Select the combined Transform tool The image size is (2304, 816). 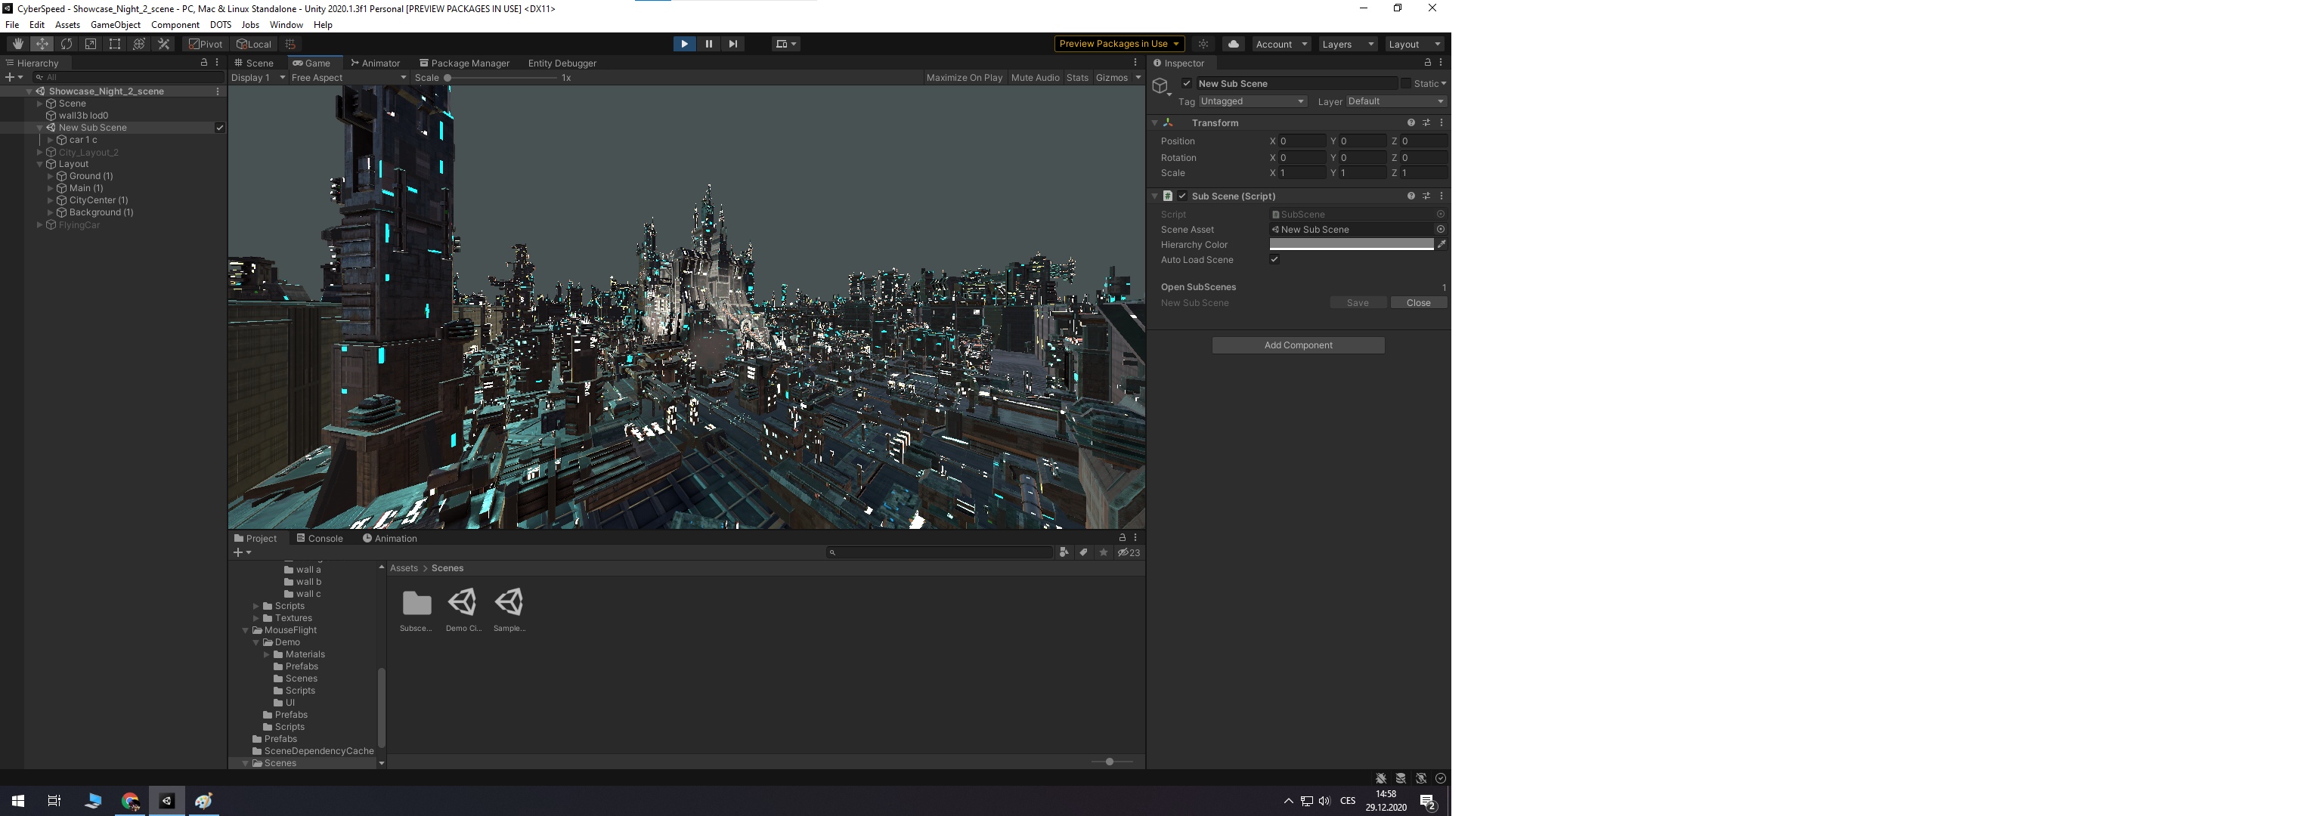click(138, 44)
